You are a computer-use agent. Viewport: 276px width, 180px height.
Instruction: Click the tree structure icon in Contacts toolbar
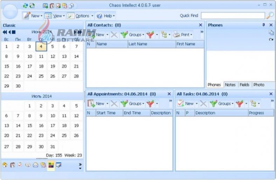pyautogui.click(x=164, y=35)
